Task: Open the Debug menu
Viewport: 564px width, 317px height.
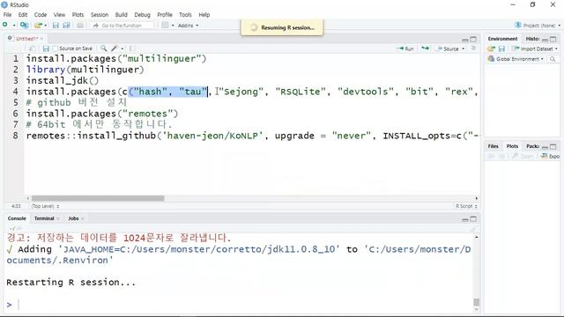Action: coord(142,15)
